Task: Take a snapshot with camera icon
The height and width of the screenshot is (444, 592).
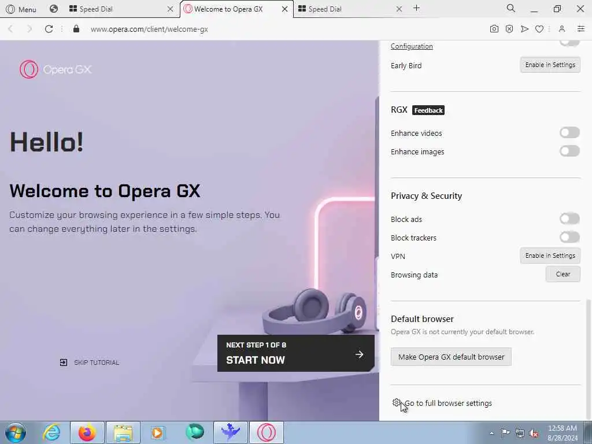Action: [494, 29]
